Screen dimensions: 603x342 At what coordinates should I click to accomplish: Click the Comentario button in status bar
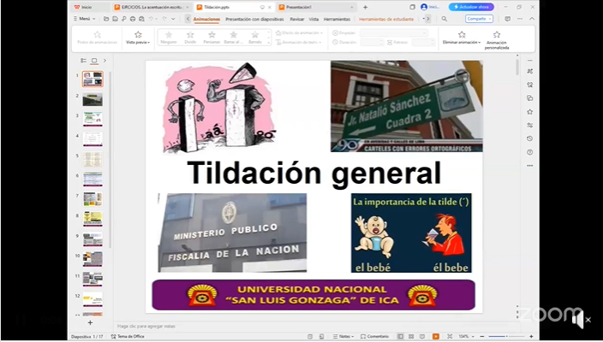coord(375,336)
